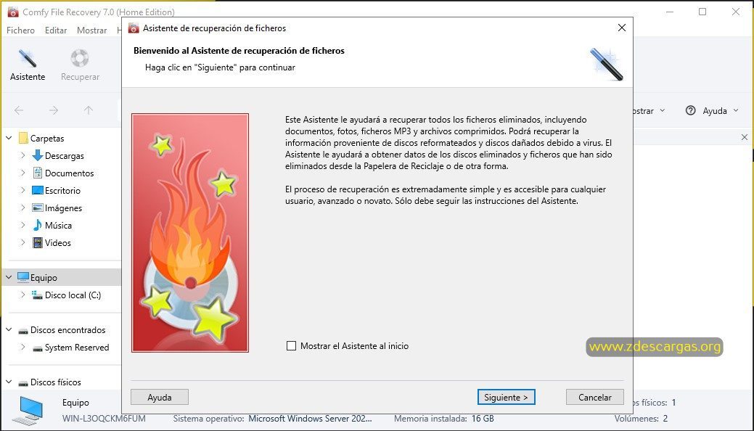Expand the Documentos tree node
Viewport: 754px width, 431px height.
(x=22, y=173)
